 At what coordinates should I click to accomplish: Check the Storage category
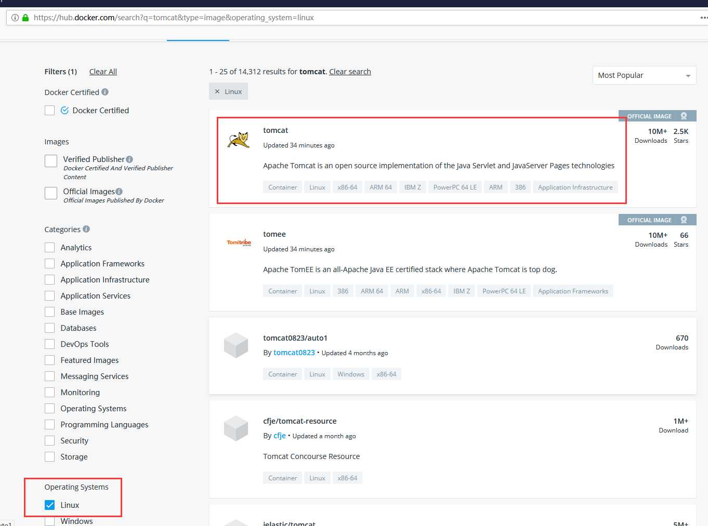(x=50, y=457)
